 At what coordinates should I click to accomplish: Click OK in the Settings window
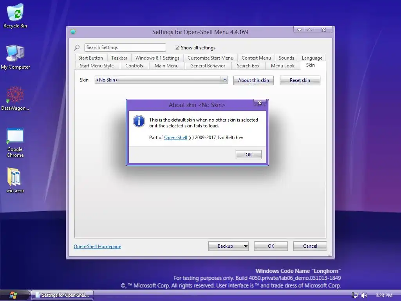[x=271, y=246]
